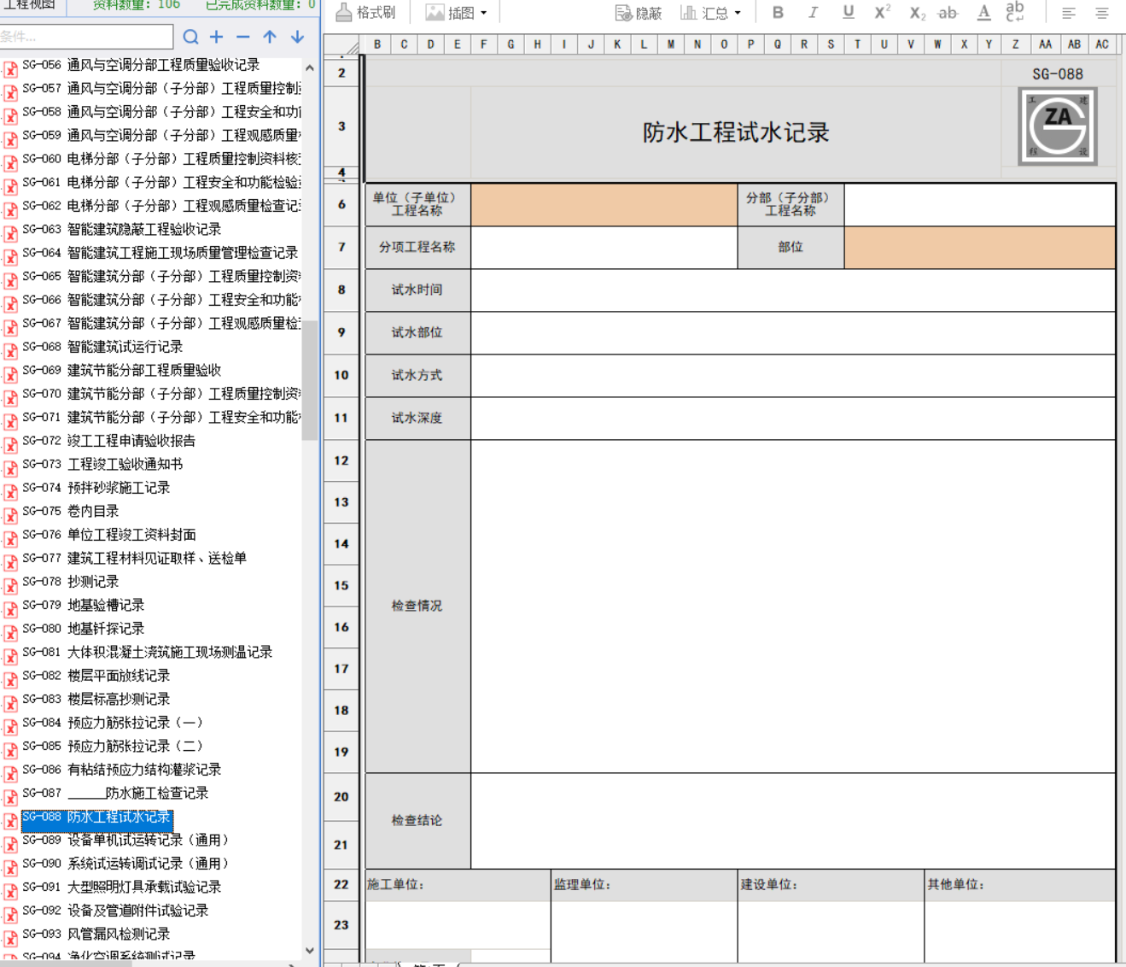Open SG-081 大体积混凝土浇筑施工现场测温记录
1126x967 pixels.
(x=147, y=652)
